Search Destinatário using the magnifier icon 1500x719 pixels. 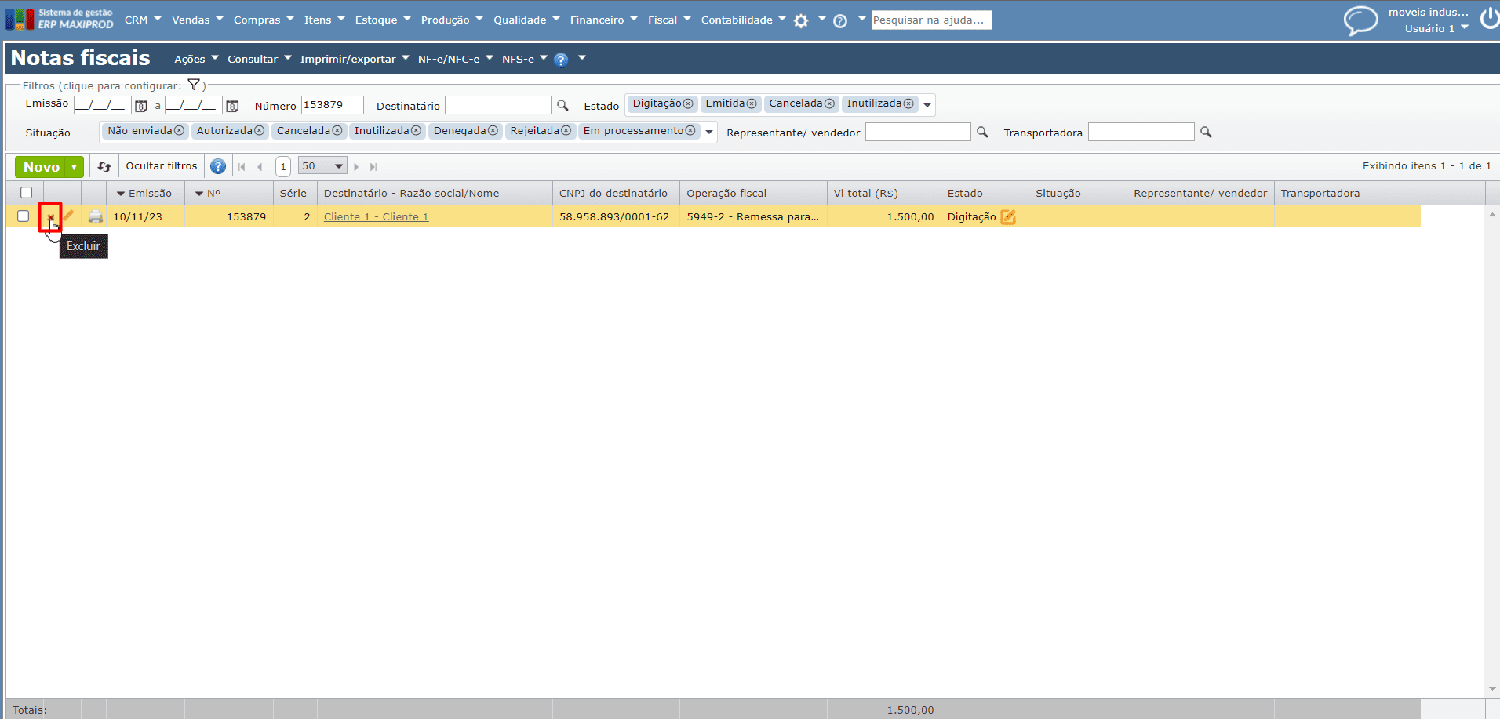pos(562,105)
